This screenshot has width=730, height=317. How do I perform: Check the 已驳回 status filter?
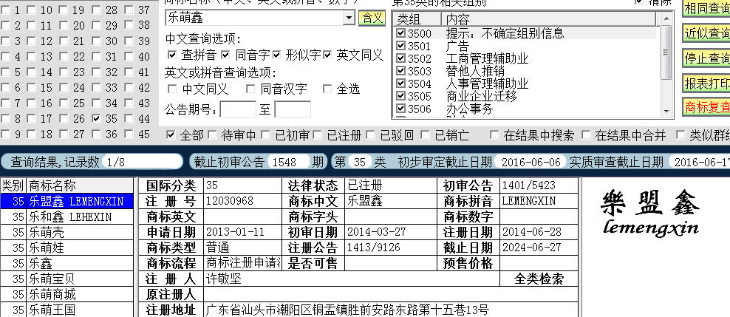click(x=371, y=135)
